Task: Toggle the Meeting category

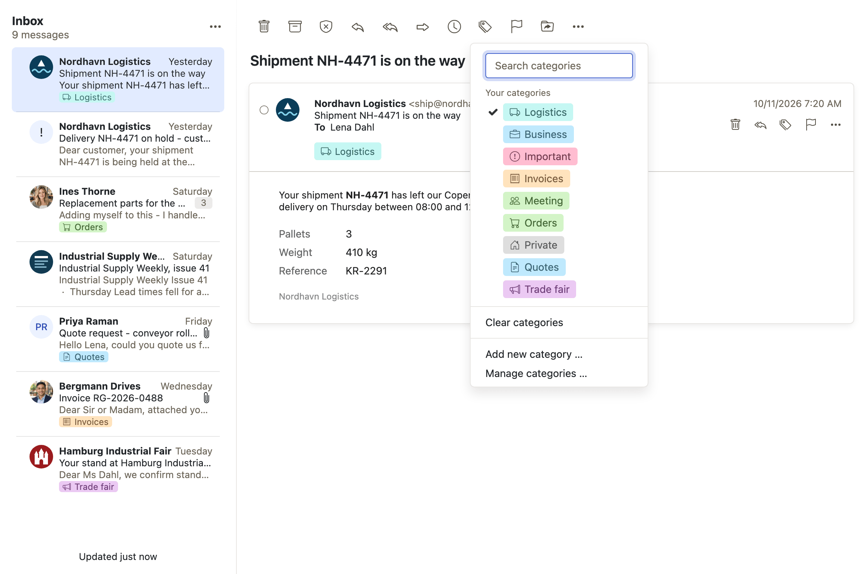Action: tap(536, 201)
